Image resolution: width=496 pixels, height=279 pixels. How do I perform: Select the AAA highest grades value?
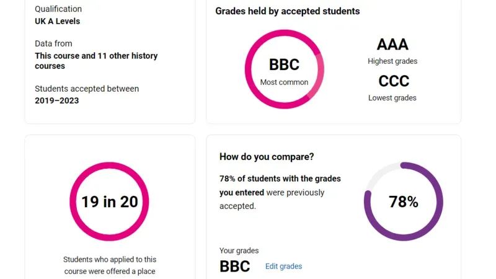tap(392, 44)
